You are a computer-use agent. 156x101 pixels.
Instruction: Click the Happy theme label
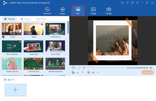point(13,37)
